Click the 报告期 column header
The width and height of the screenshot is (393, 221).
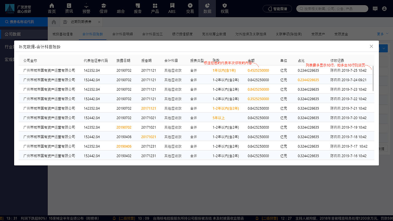pyautogui.click(x=146, y=61)
